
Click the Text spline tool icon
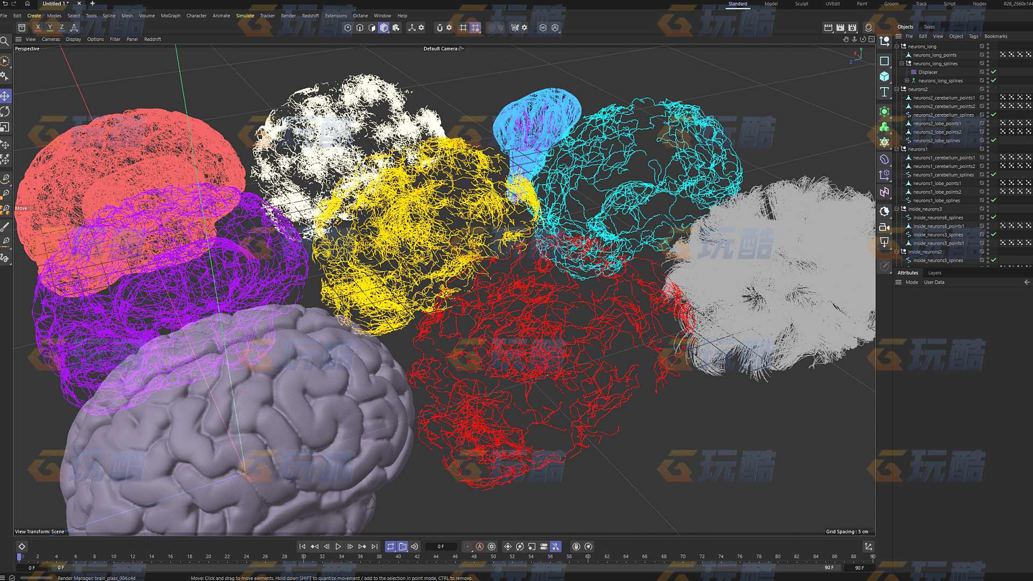pyautogui.click(x=884, y=92)
